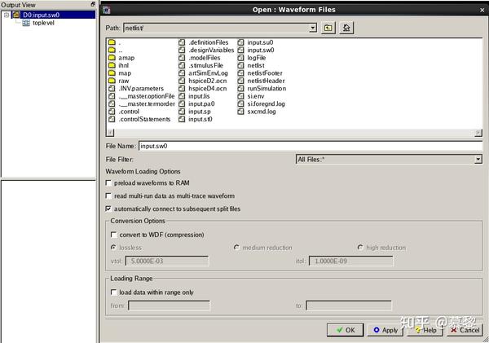
Task: Undock the Output View panel icon
Action: coord(93,4)
